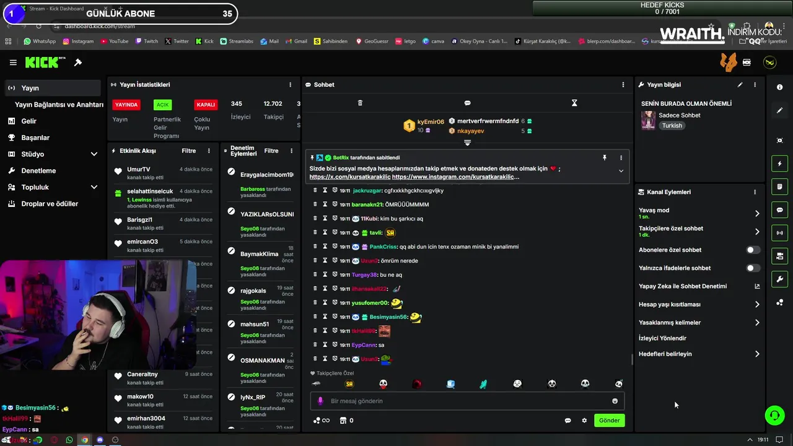This screenshot has height=446, width=793.
Task: Click the green AÇIK partner program badge
Action: pyautogui.click(x=162, y=105)
